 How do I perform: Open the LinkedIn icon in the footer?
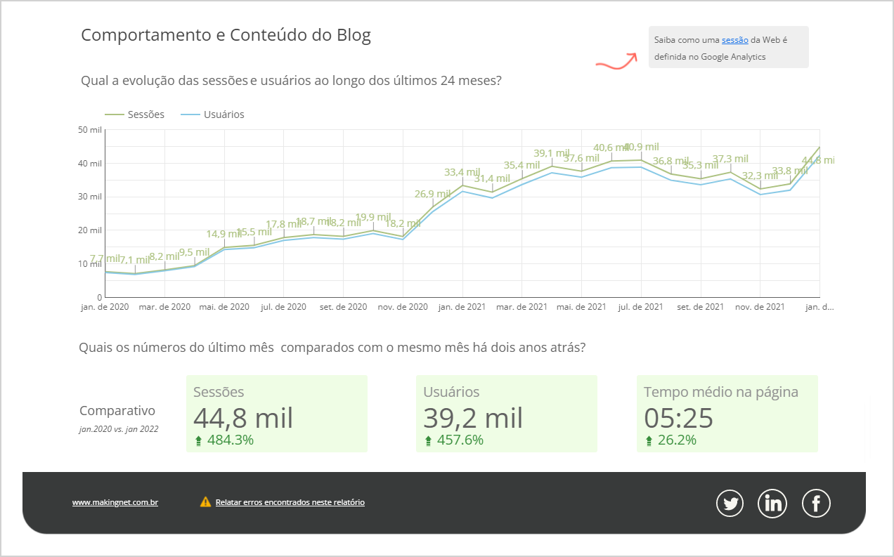tap(772, 503)
